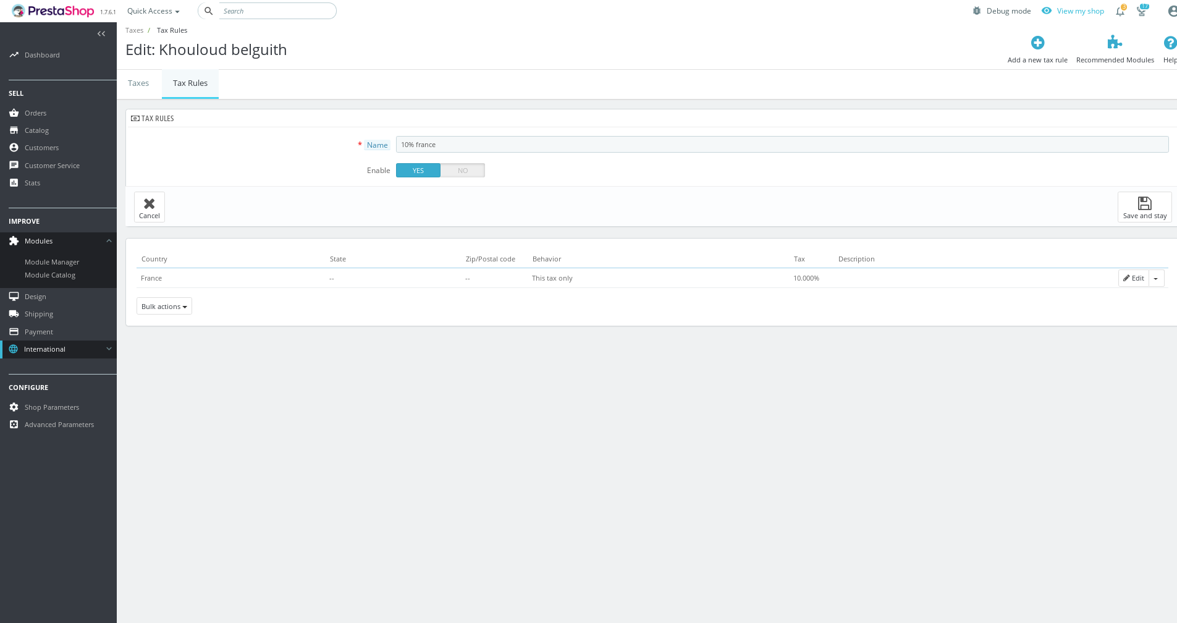Click the State column header
Viewport: 1177px width, 623px height.
click(338, 259)
